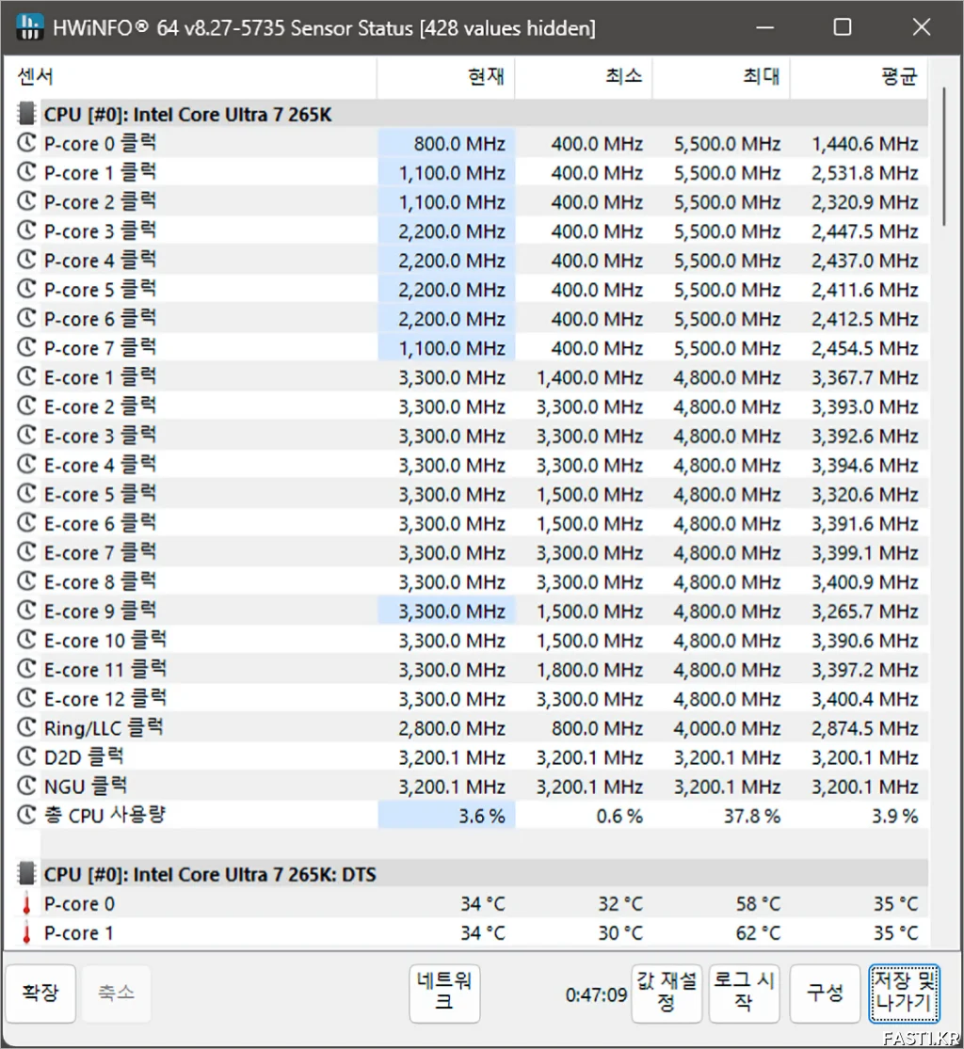Minimize the HWiNFO Sensor Status window
The image size is (964, 1049).
pyautogui.click(x=764, y=27)
